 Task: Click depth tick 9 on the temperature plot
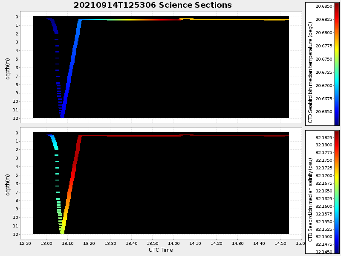pos(17,93)
